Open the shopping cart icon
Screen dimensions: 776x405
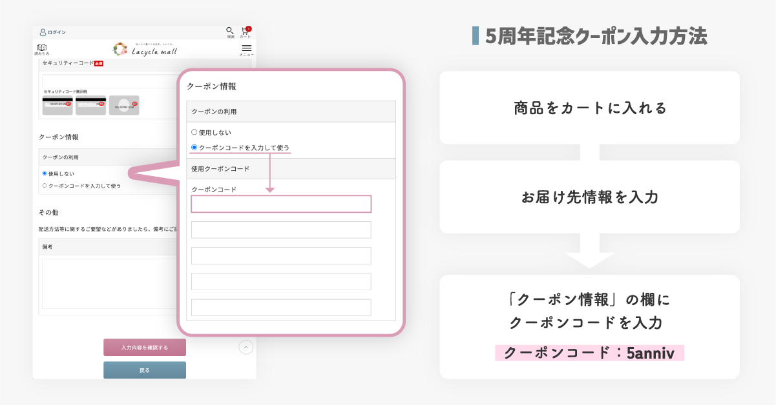click(246, 31)
